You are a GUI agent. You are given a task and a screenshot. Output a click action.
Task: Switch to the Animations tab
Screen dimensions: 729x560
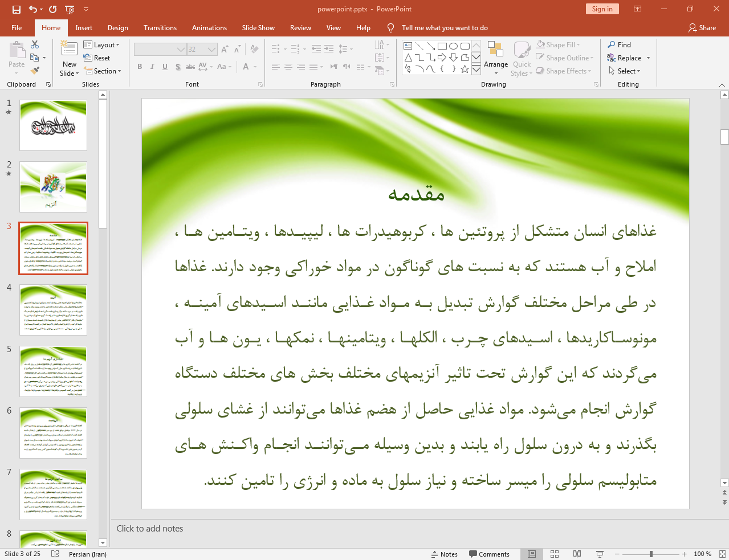(209, 27)
